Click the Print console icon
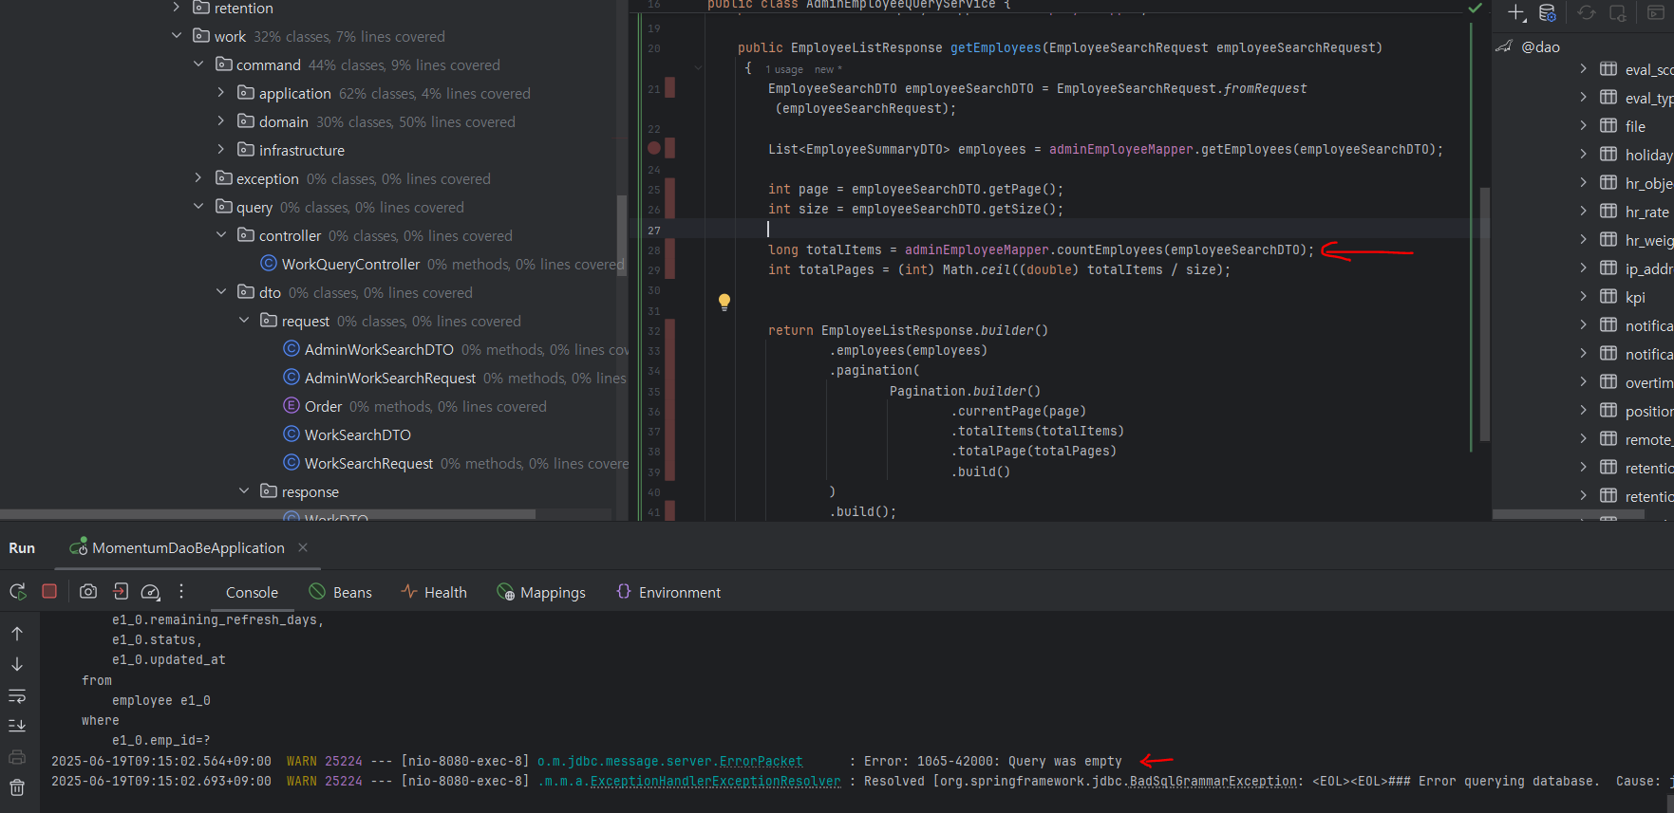The height and width of the screenshot is (813, 1674). (x=17, y=757)
